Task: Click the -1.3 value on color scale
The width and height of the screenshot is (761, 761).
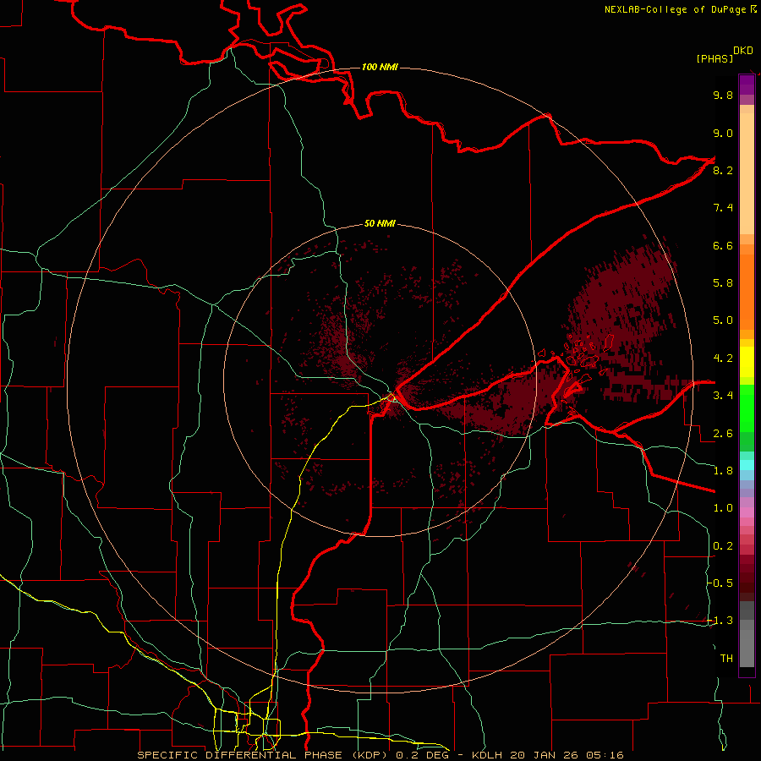Action: tap(720, 621)
